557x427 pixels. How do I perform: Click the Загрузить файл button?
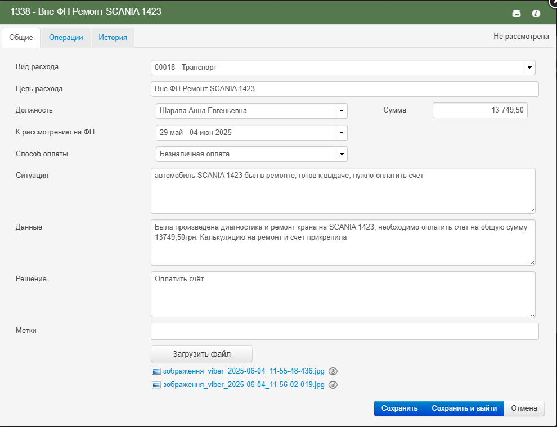pyautogui.click(x=201, y=354)
